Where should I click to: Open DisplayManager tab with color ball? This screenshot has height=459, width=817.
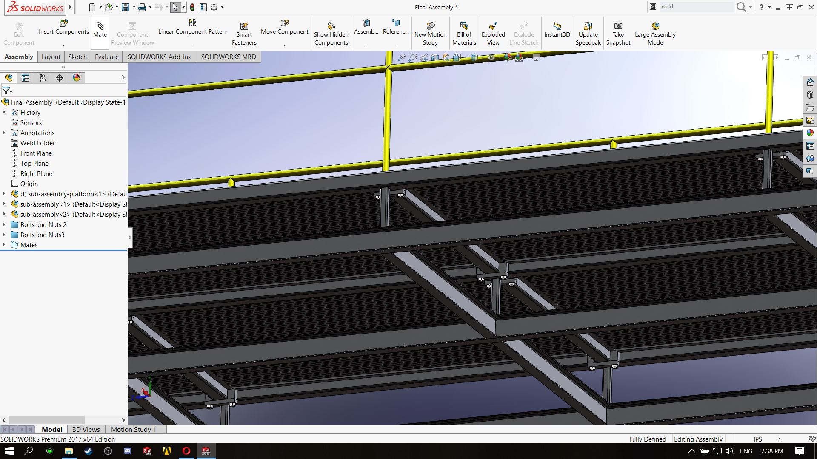point(77,78)
